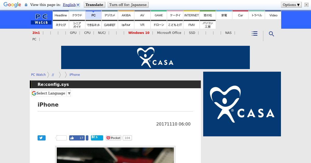The image size is (311, 163).
Task: Click the 2in1 topic link
Action: (x=36, y=33)
